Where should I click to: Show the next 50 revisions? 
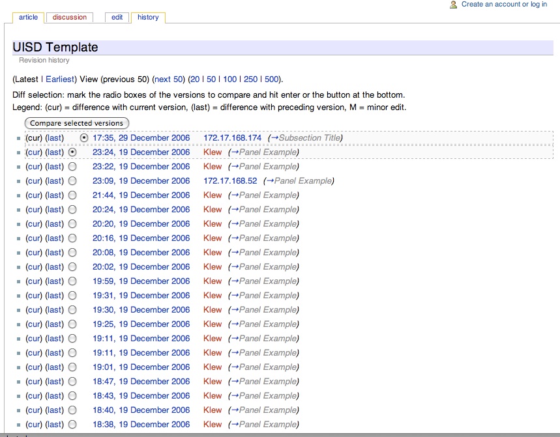(x=168, y=79)
